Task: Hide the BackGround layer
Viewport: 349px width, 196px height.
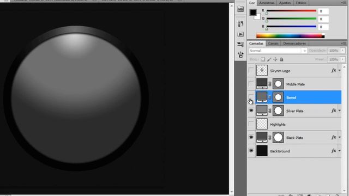Action: pyautogui.click(x=251, y=151)
